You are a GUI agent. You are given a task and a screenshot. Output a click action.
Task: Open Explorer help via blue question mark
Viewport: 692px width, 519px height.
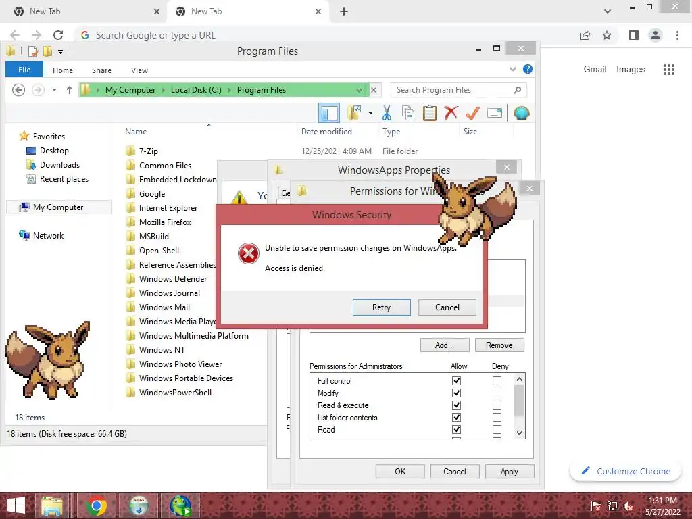[527, 70]
